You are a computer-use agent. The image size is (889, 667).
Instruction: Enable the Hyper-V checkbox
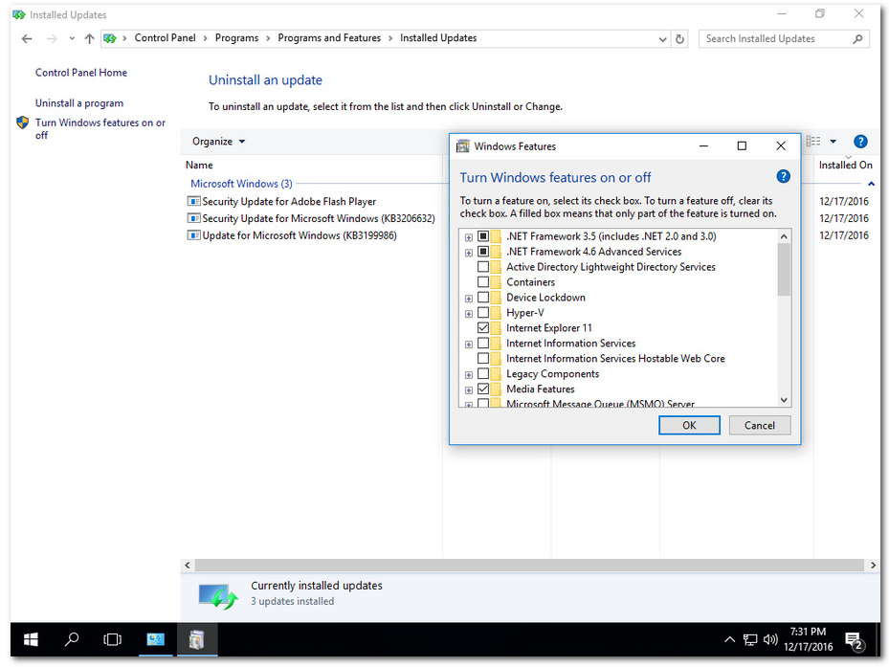tap(483, 313)
